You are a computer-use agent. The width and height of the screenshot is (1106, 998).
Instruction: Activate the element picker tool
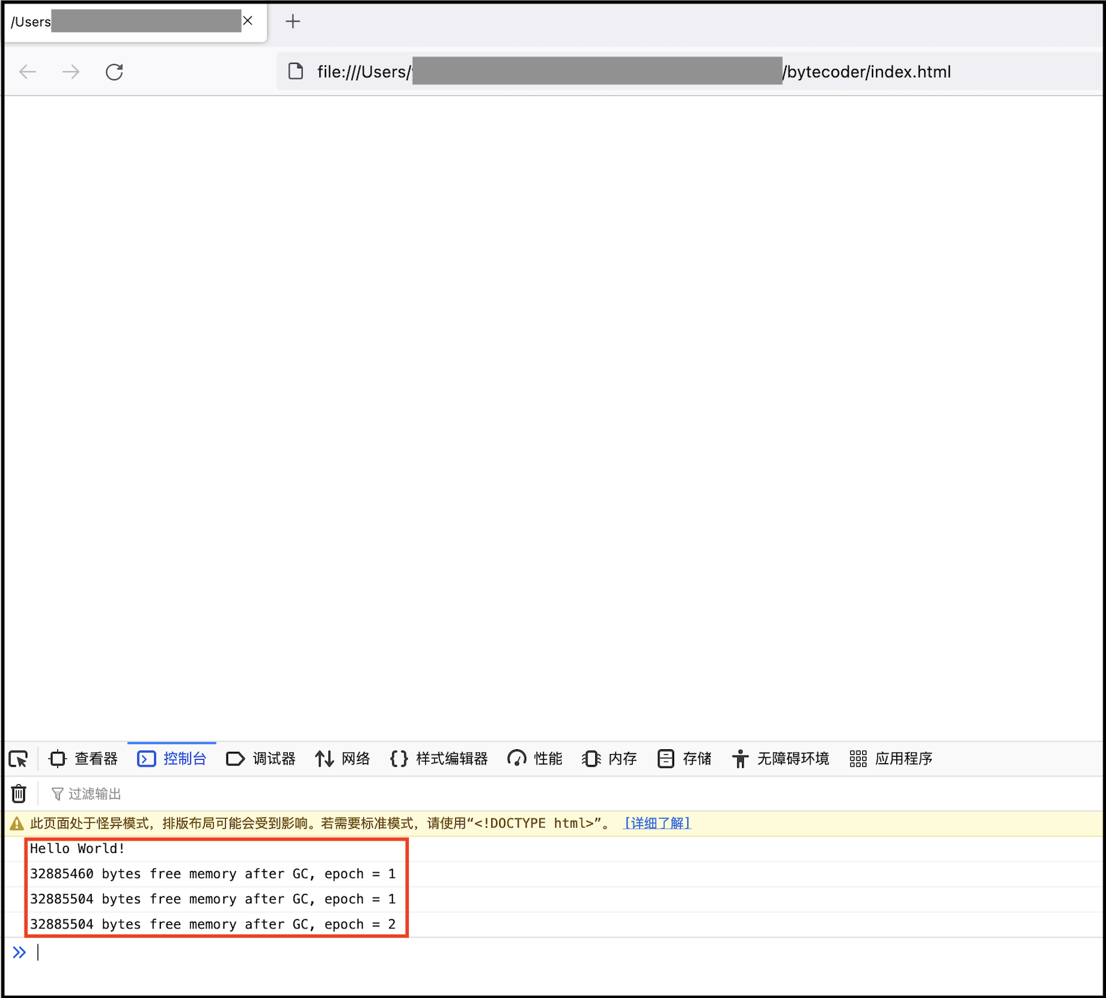[18, 758]
